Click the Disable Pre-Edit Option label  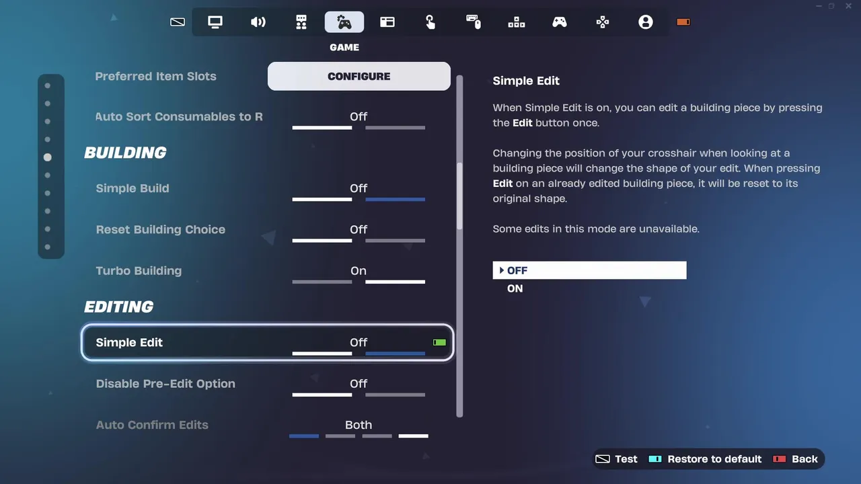[165, 384]
